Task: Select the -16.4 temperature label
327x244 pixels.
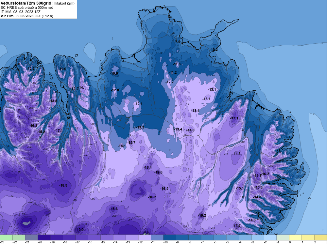Action: coord(148,167)
